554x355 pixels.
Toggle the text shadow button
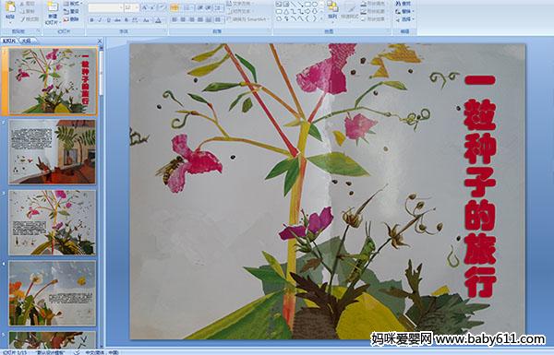pyautogui.click(x=126, y=20)
